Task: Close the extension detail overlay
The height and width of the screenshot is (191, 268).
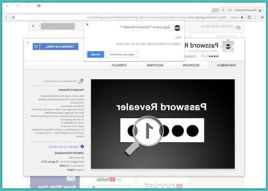Action: [x=28, y=42]
